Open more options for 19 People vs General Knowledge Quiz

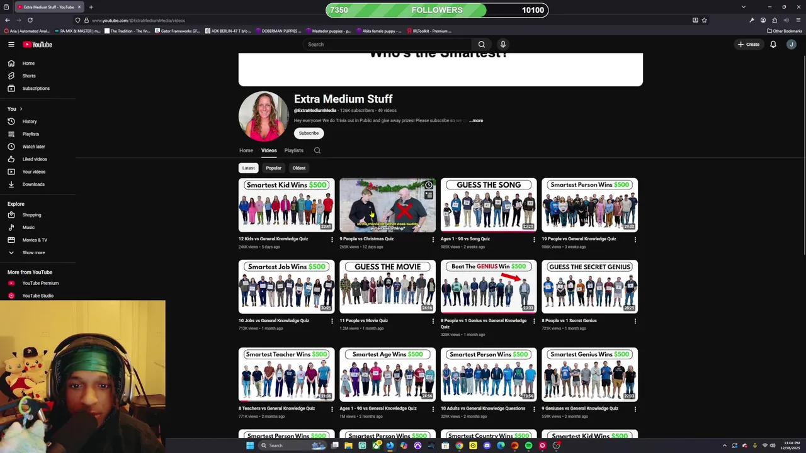click(x=635, y=239)
